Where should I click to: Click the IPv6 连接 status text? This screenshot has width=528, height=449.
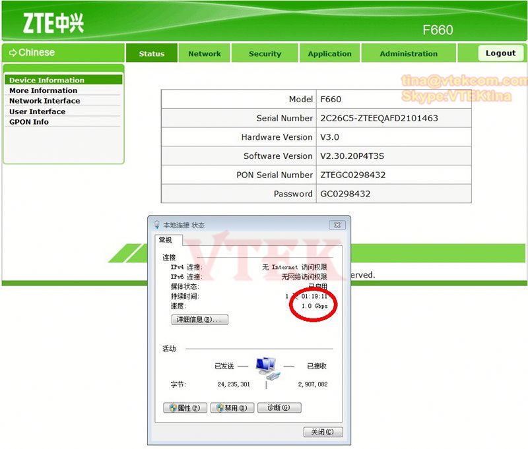(x=304, y=277)
